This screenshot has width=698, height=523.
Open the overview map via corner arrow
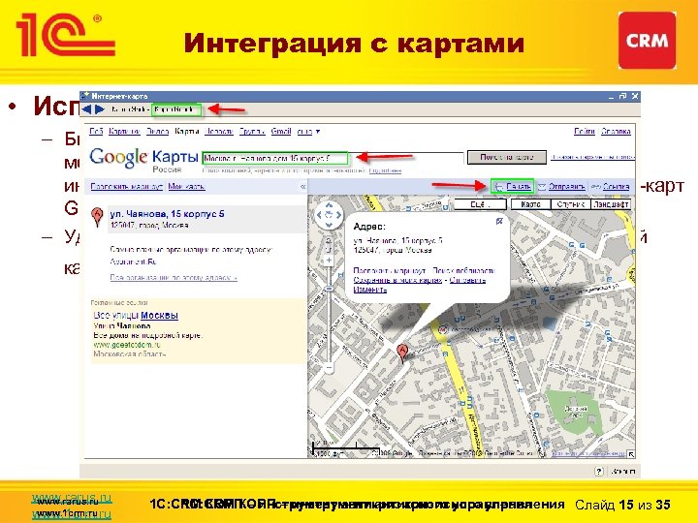pos(630,454)
